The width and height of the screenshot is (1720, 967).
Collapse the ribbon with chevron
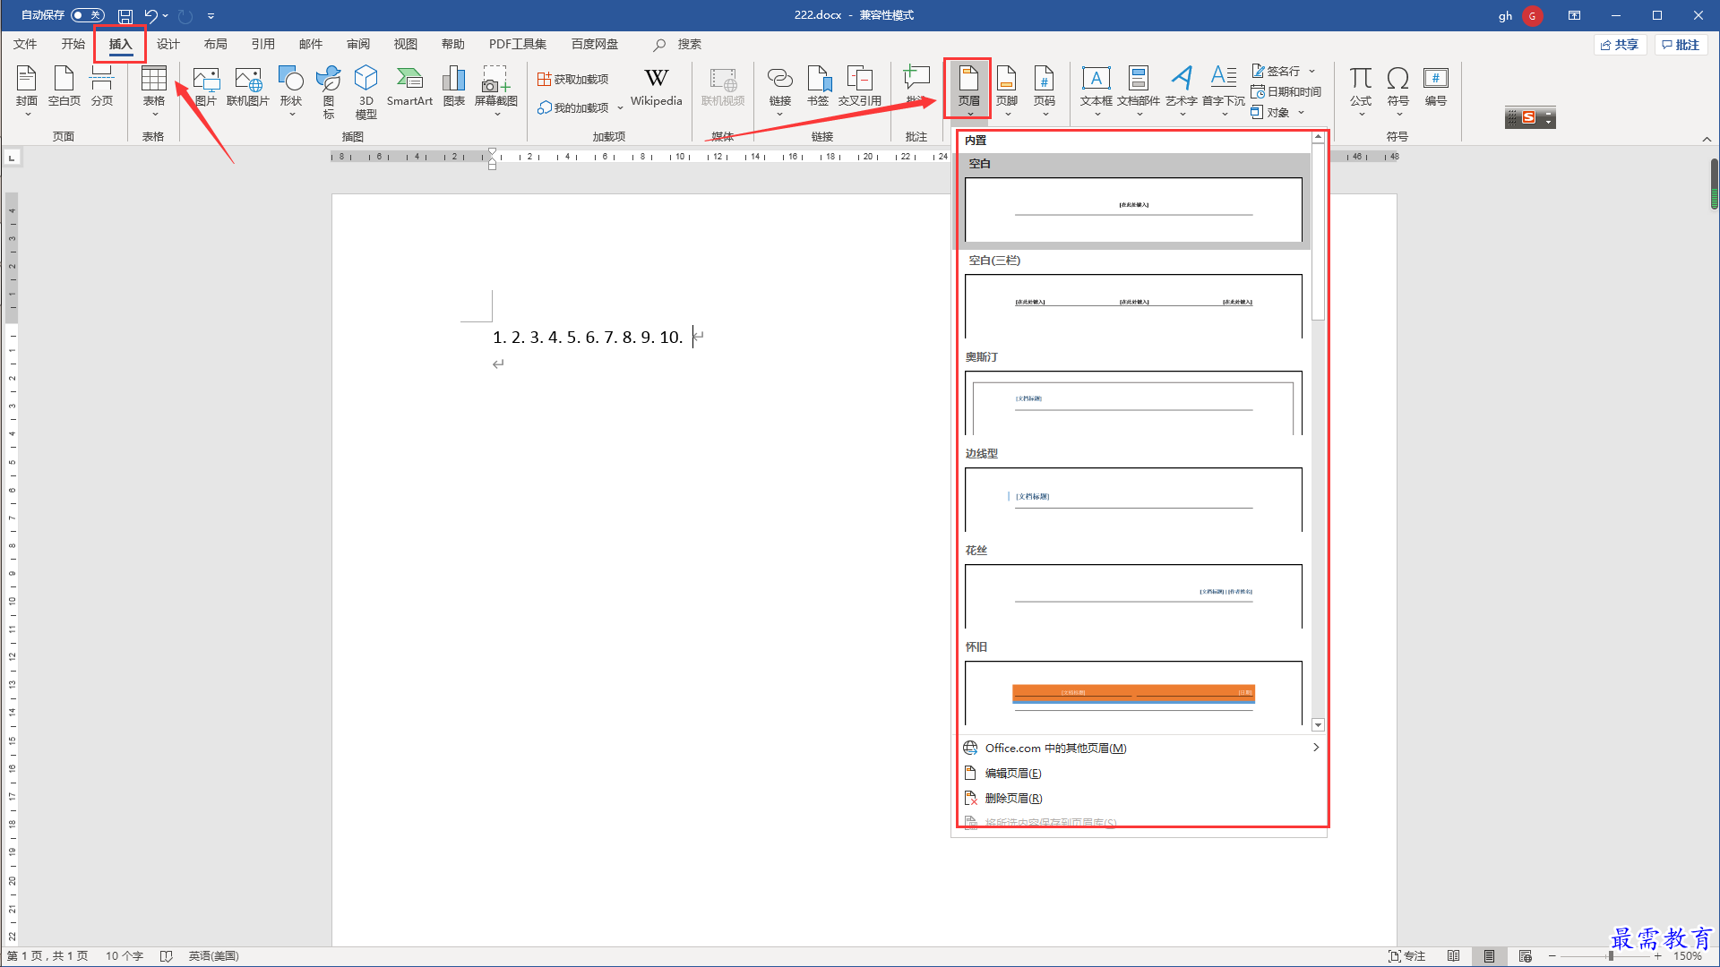1707,139
